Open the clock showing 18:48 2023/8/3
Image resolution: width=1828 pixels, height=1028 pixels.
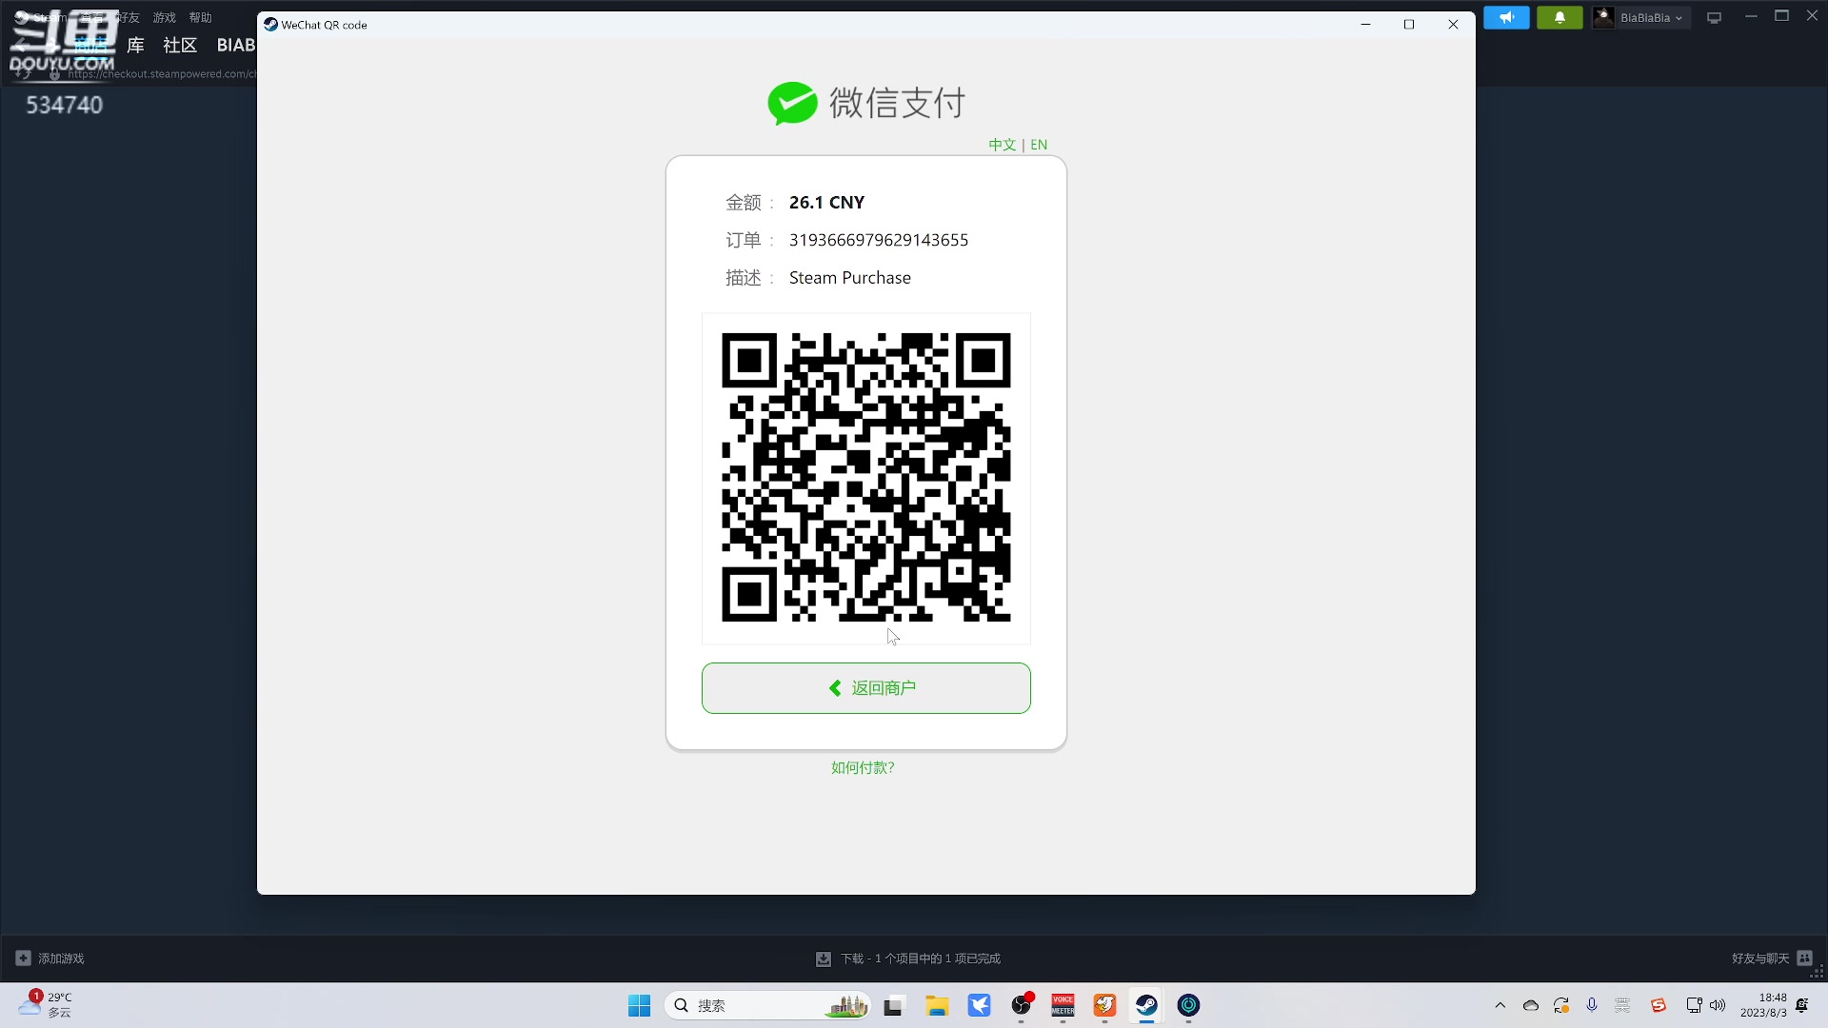pyautogui.click(x=1763, y=1005)
